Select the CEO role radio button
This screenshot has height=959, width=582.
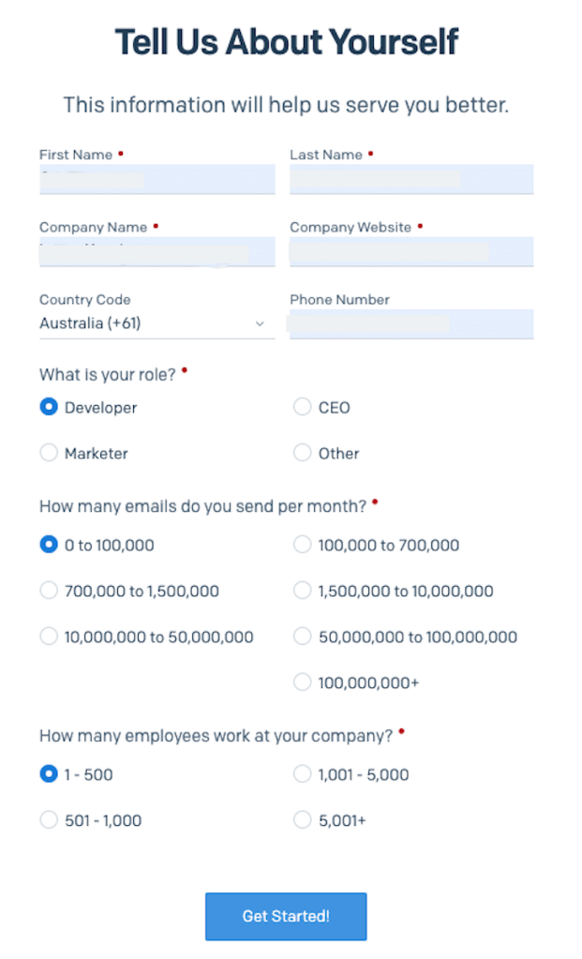click(x=302, y=407)
